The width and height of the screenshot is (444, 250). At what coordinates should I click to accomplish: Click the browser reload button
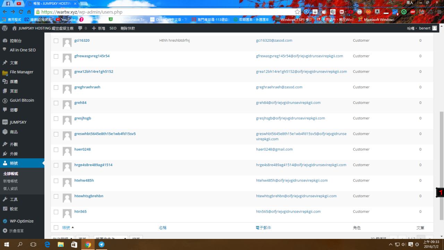21,12
